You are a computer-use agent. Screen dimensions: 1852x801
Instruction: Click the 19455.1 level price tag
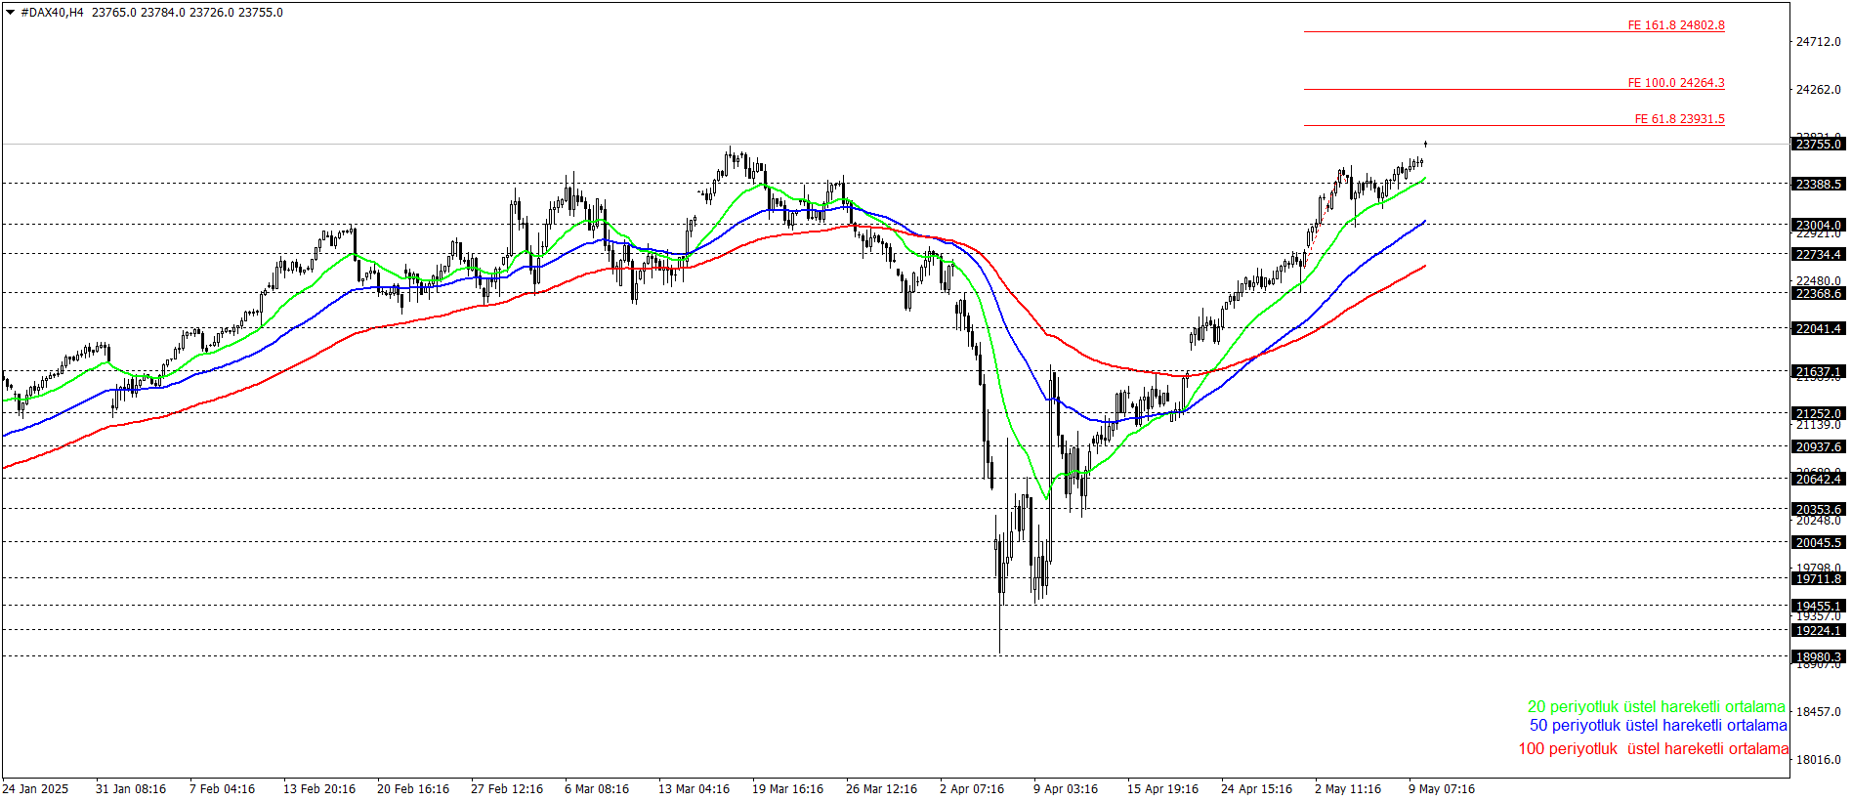(x=1819, y=607)
